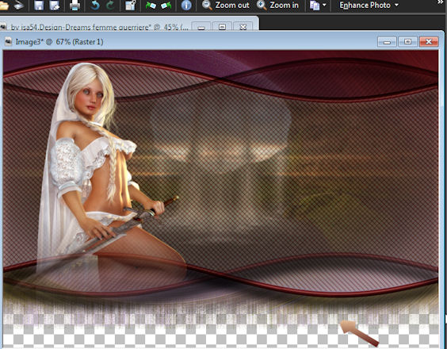
Task: Click the Save As floppy icon
Action: pos(55,5)
